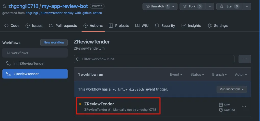Screen dimensions: 260x121
Task: Open the Settings tab
Action: pos(217,26)
